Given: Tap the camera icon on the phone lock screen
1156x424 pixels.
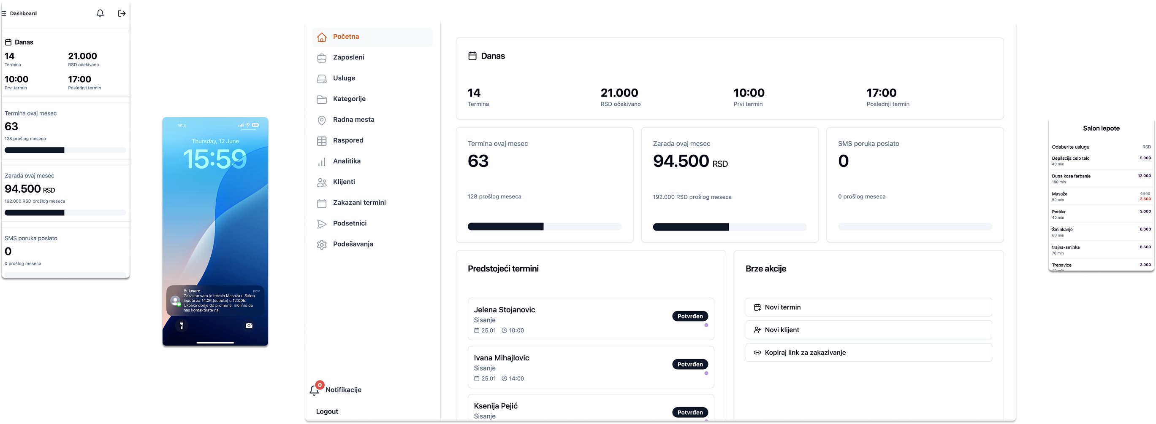Looking at the screenshot, I should point(249,325).
